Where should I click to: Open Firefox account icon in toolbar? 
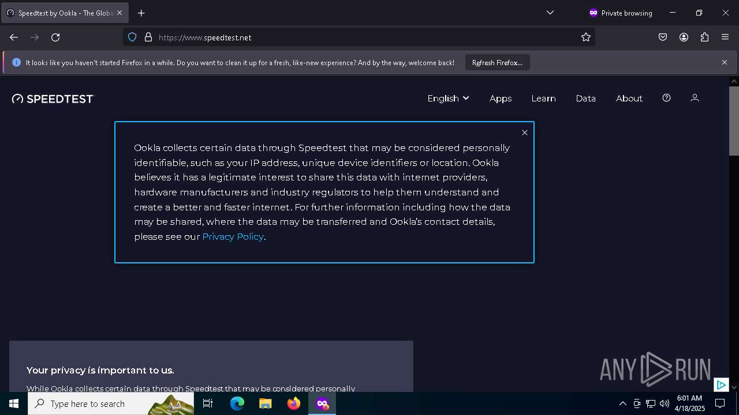click(684, 37)
